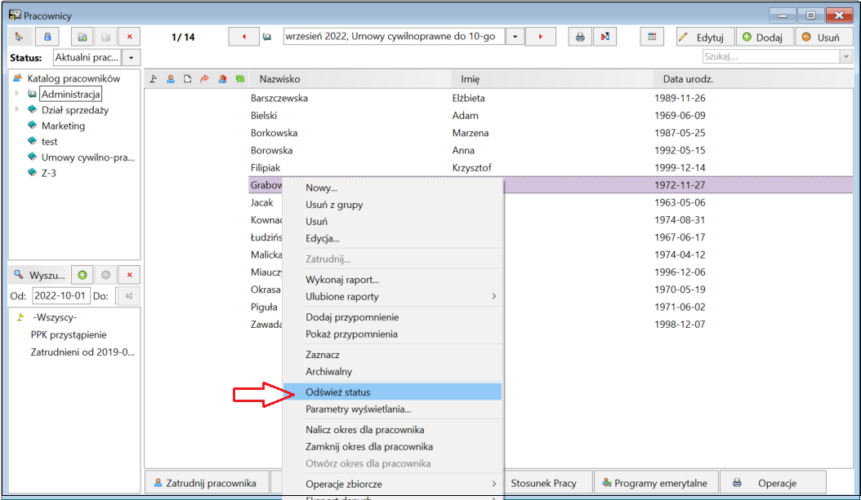Click the Usuń toolbar button
This screenshot has width=861, height=500.
pyautogui.click(x=823, y=37)
